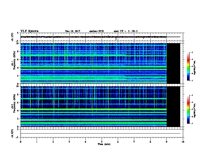Click the "8" kHz tick of the ch.2 spectrogram
The width and height of the screenshot is (206, 159).
[18, 95]
